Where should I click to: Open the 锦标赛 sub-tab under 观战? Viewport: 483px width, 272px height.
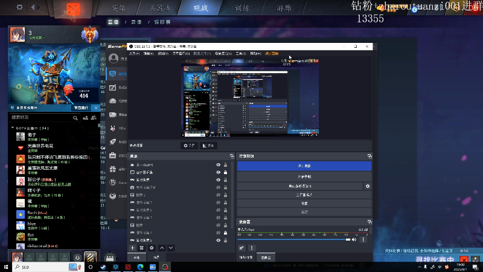click(162, 22)
